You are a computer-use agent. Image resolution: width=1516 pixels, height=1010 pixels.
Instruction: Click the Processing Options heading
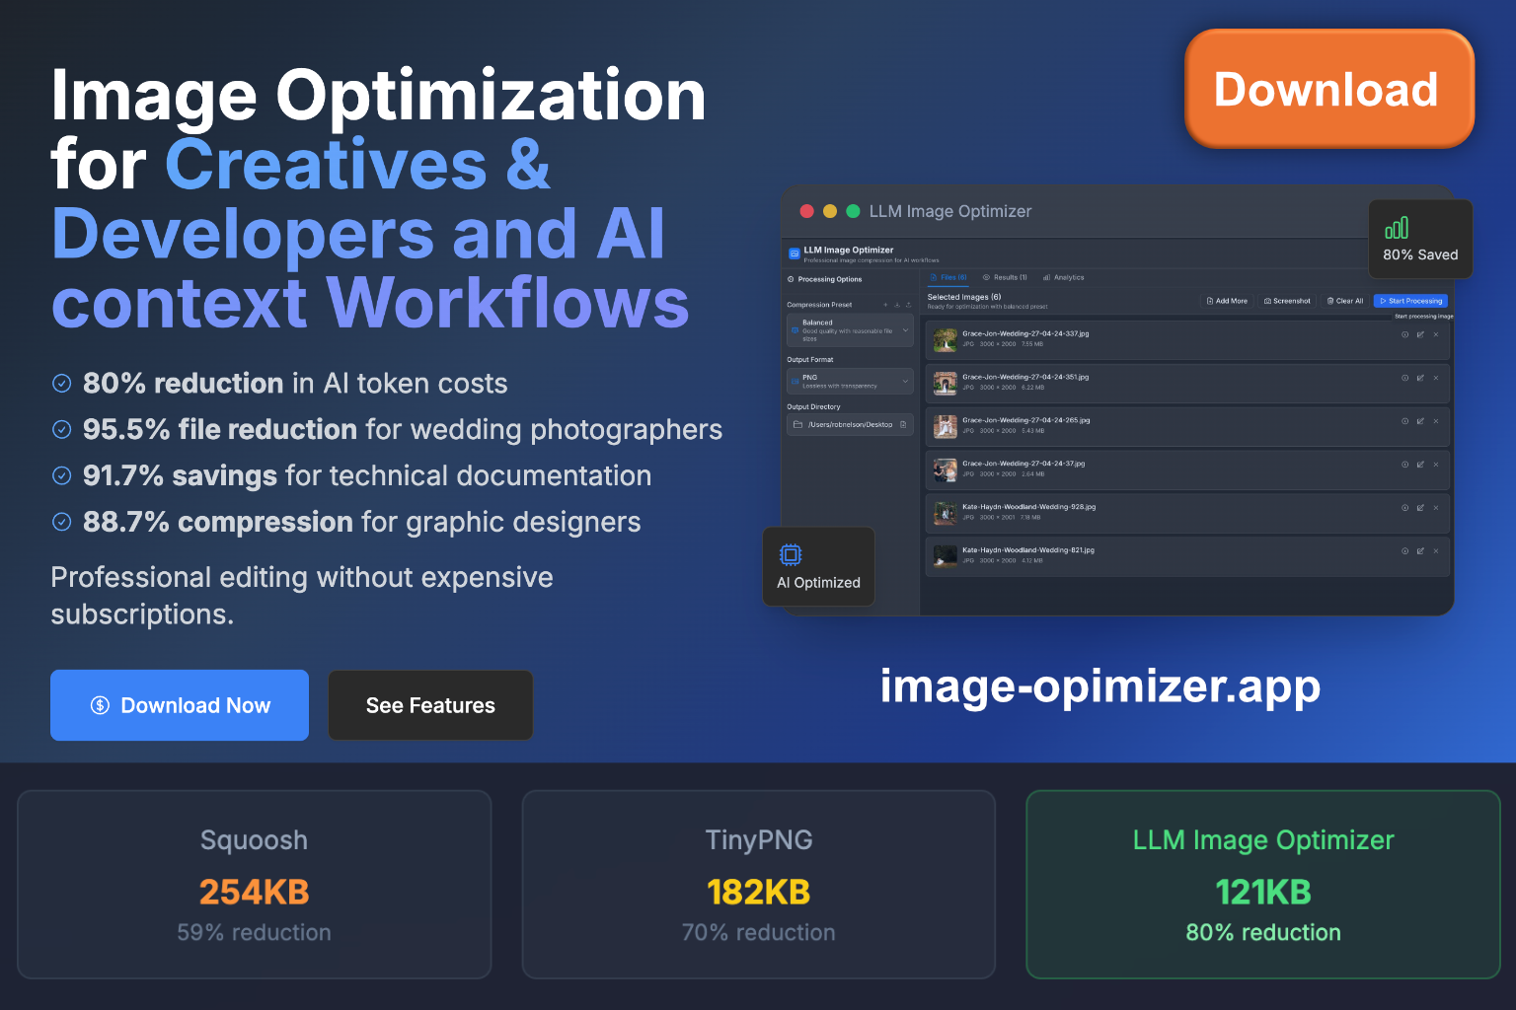tap(830, 279)
